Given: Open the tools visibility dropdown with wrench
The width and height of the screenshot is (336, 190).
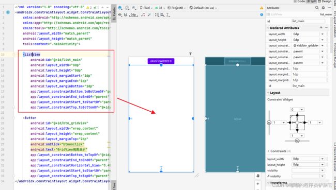Looking at the screenshot, I should pos(308,176).
